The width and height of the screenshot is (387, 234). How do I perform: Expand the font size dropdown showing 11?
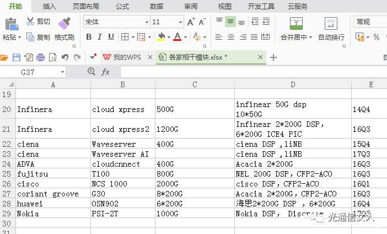coord(180,22)
